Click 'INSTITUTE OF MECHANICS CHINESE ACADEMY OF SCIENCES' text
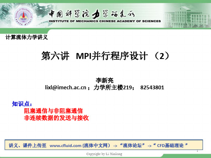211x158 pixels. tap(105, 21)
